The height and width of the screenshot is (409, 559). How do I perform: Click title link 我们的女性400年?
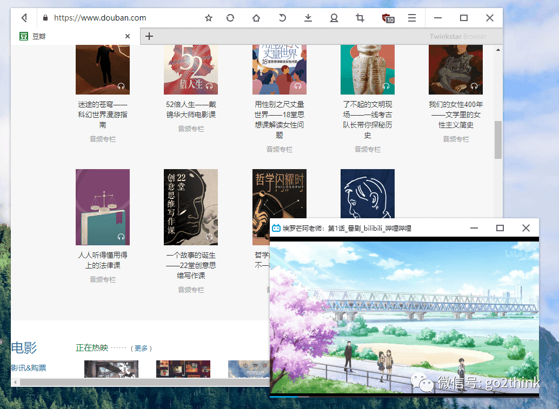pos(456,115)
